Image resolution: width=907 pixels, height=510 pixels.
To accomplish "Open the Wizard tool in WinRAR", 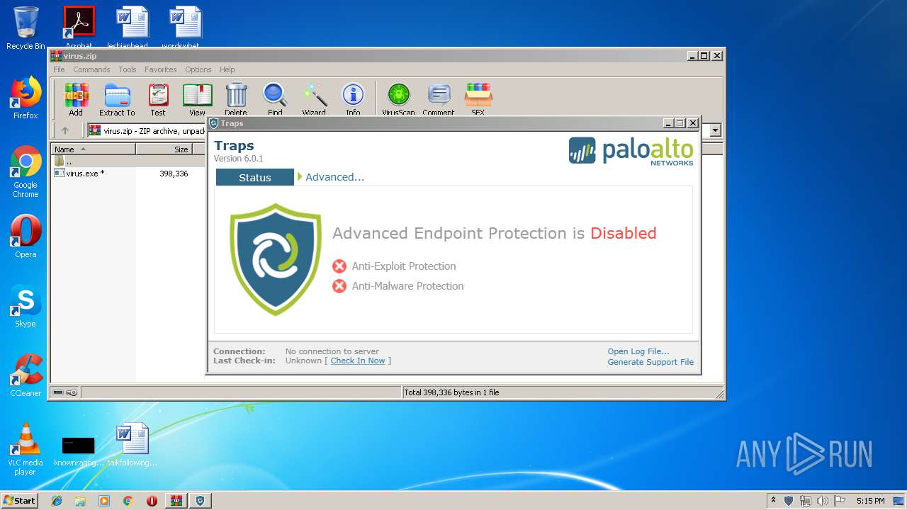I will point(314,99).
